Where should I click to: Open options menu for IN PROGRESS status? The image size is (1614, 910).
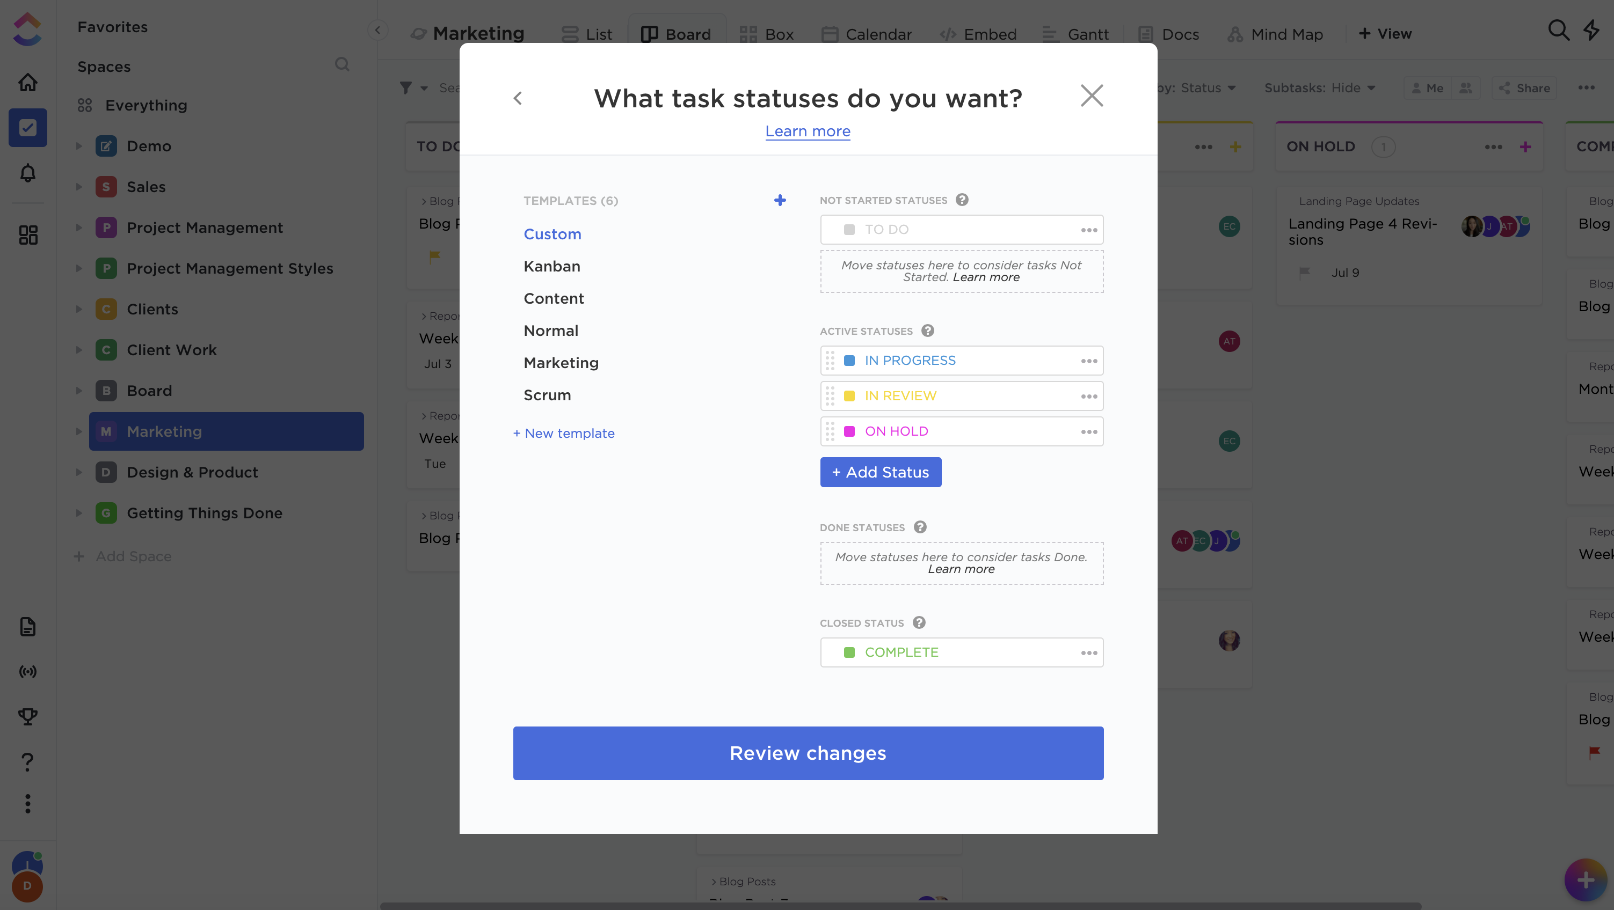point(1089,361)
